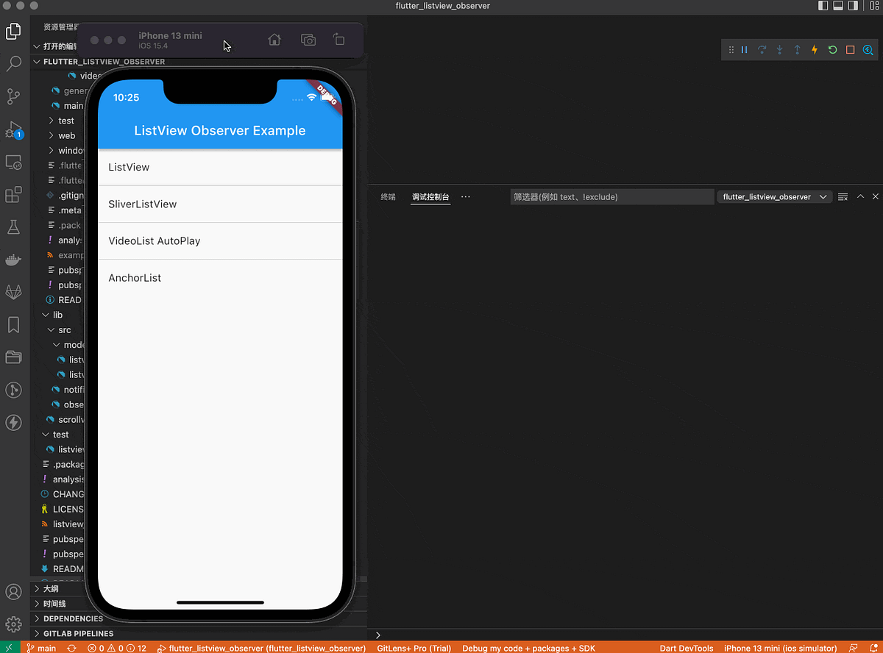Trigger hot reload with the lightning icon
Image resolution: width=883 pixels, height=653 pixels.
tap(815, 49)
